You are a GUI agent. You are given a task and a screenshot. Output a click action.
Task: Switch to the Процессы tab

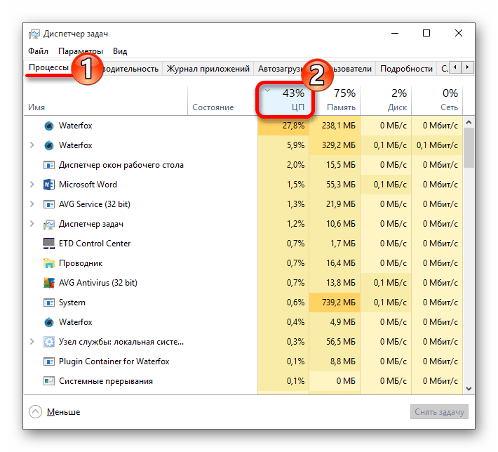coord(48,67)
